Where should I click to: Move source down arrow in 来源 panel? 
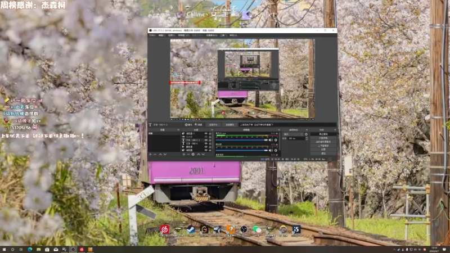[203, 154]
